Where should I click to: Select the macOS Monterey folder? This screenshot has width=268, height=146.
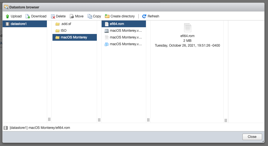[74, 37]
